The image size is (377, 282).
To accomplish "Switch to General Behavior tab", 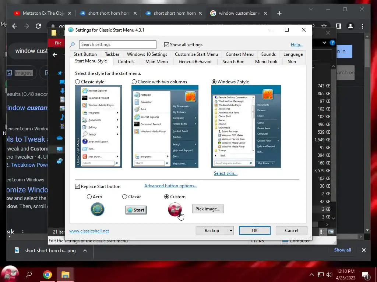I will tap(195, 62).
